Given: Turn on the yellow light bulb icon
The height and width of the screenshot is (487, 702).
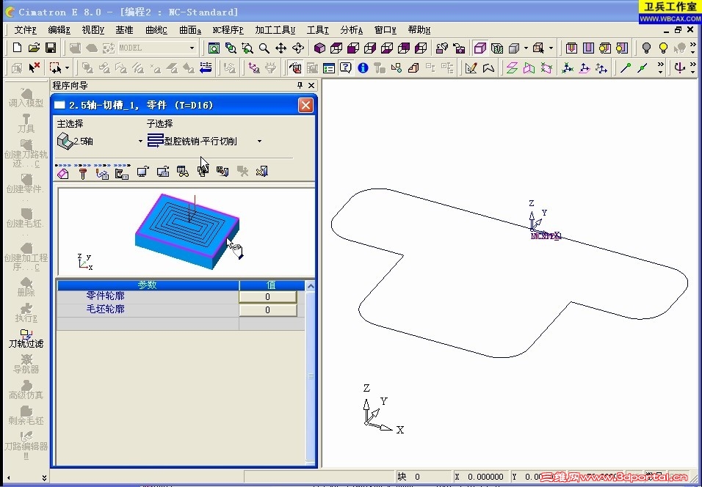Looking at the screenshot, I should 663,48.
